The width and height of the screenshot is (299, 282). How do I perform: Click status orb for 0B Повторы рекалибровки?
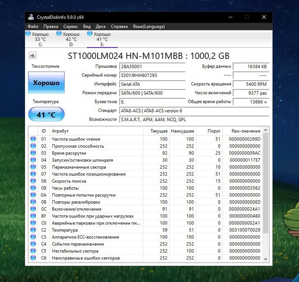(x=33, y=202)
